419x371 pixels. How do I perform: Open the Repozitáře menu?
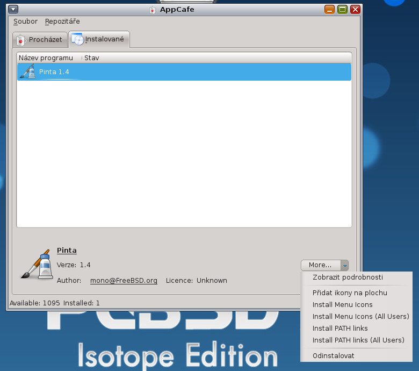click(x=62, y=22)
